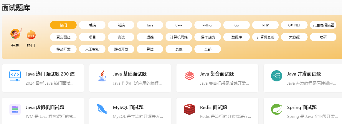The image size is (342, 124).
Task: Click description 'JVM 是 Java 程序运行的核...'
Action: coord(51,117)
